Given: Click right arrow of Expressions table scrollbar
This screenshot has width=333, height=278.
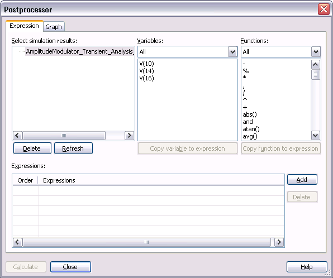Looking at the screenshot, I should coord(279,242).
